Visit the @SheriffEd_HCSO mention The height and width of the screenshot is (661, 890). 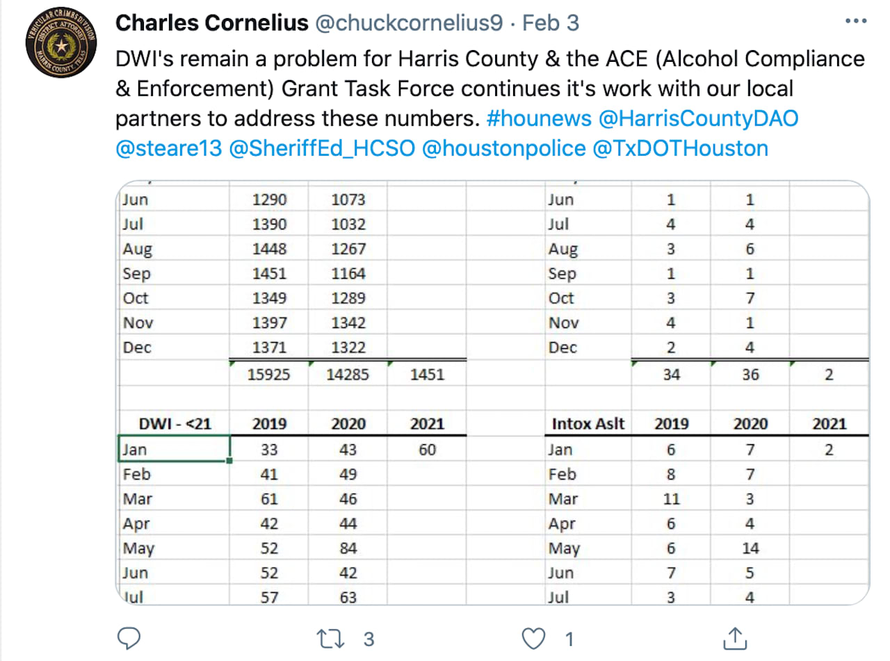321,148
